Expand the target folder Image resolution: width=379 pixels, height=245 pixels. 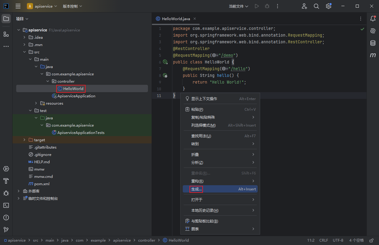[x=25, y=140]
